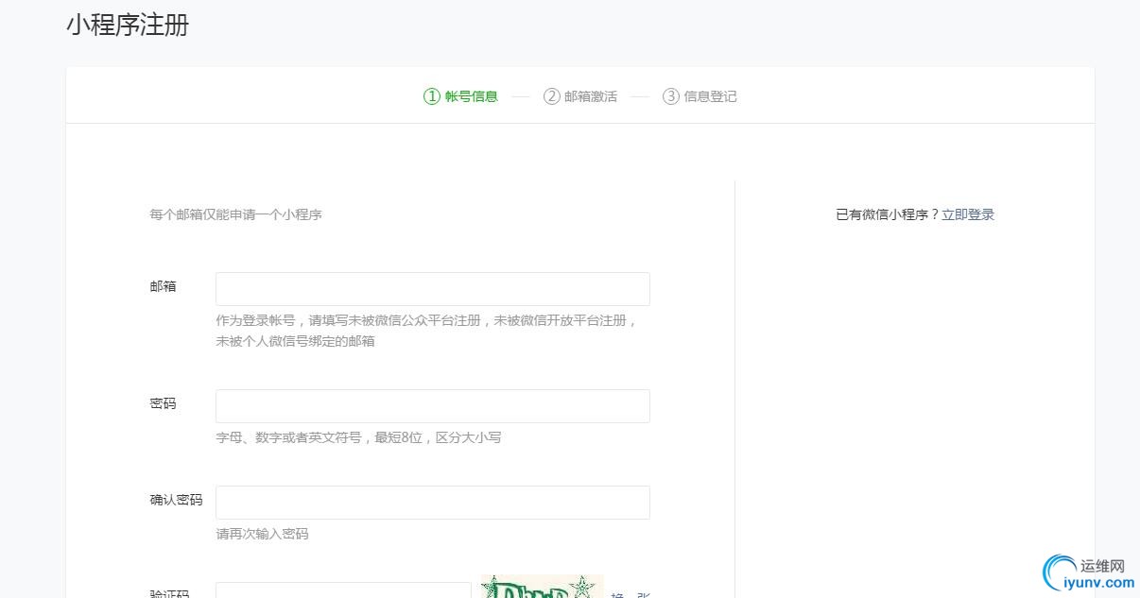The width and height of the screenshot is (1140, 598).
Task: Click the 邮箱 field label
Action: coord(163,286)
